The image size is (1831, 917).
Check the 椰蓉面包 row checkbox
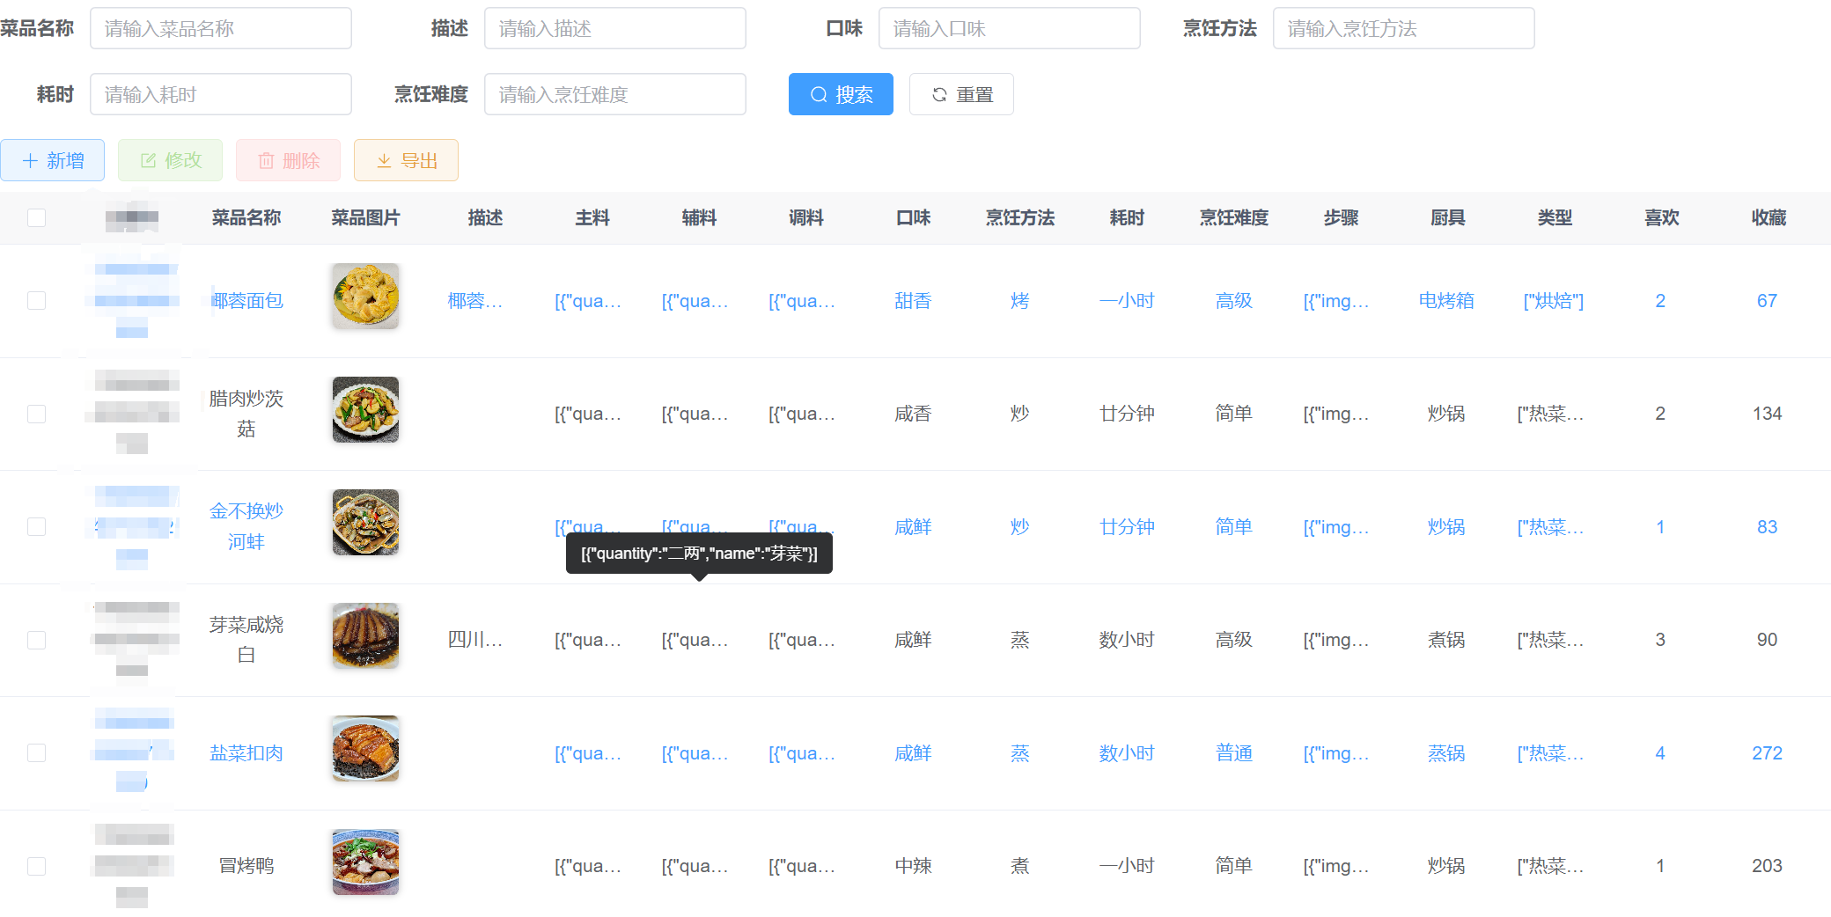pos(36,300)
